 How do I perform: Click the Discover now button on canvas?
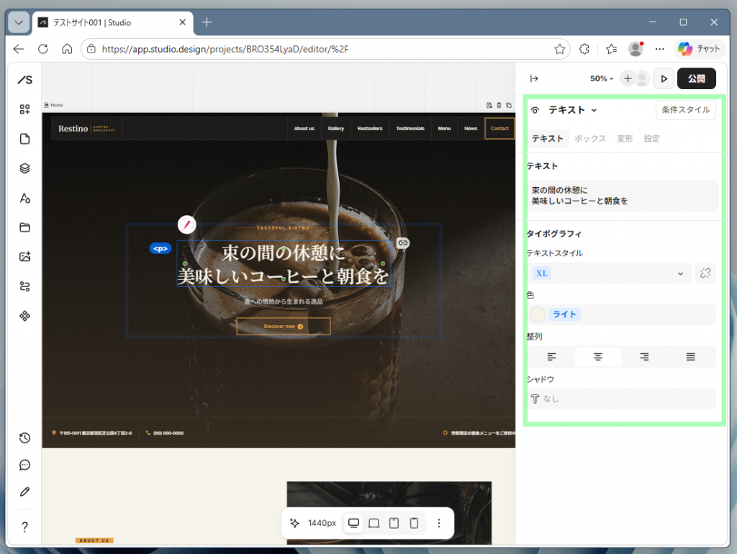[284, 326]
